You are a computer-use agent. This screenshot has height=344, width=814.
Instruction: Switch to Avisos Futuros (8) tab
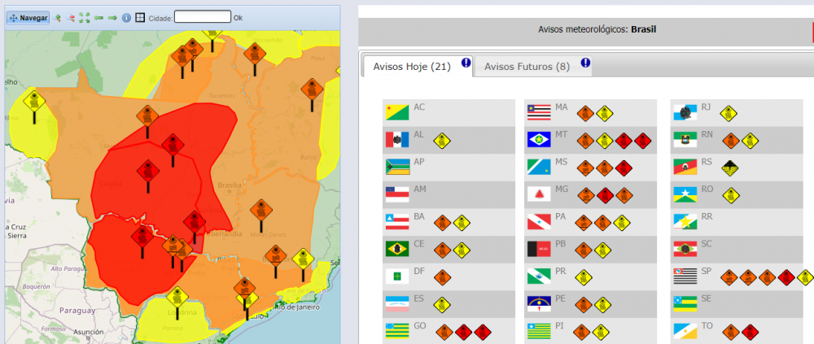[x=527, y=67]
